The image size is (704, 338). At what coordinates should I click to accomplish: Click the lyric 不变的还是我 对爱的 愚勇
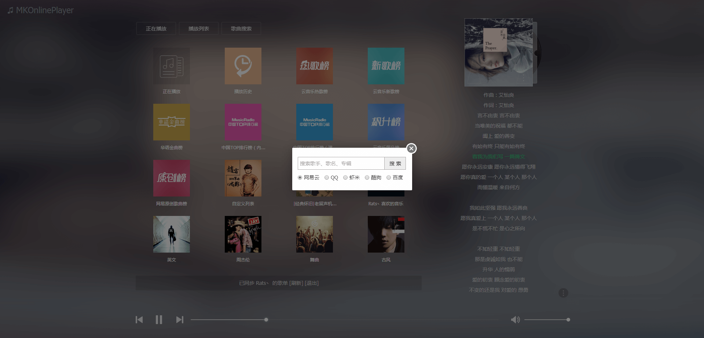point(499,290)
